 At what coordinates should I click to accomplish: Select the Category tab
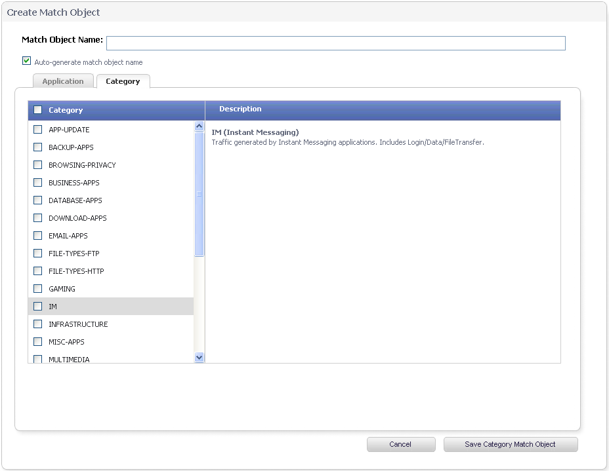coord(123,81)
